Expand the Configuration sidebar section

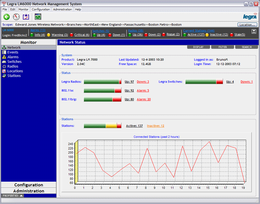point(29,185)
